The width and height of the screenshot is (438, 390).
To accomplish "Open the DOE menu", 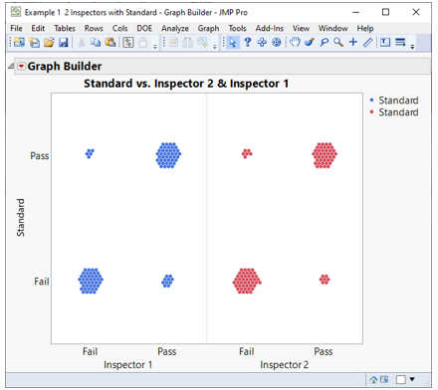I will [144, 28].
